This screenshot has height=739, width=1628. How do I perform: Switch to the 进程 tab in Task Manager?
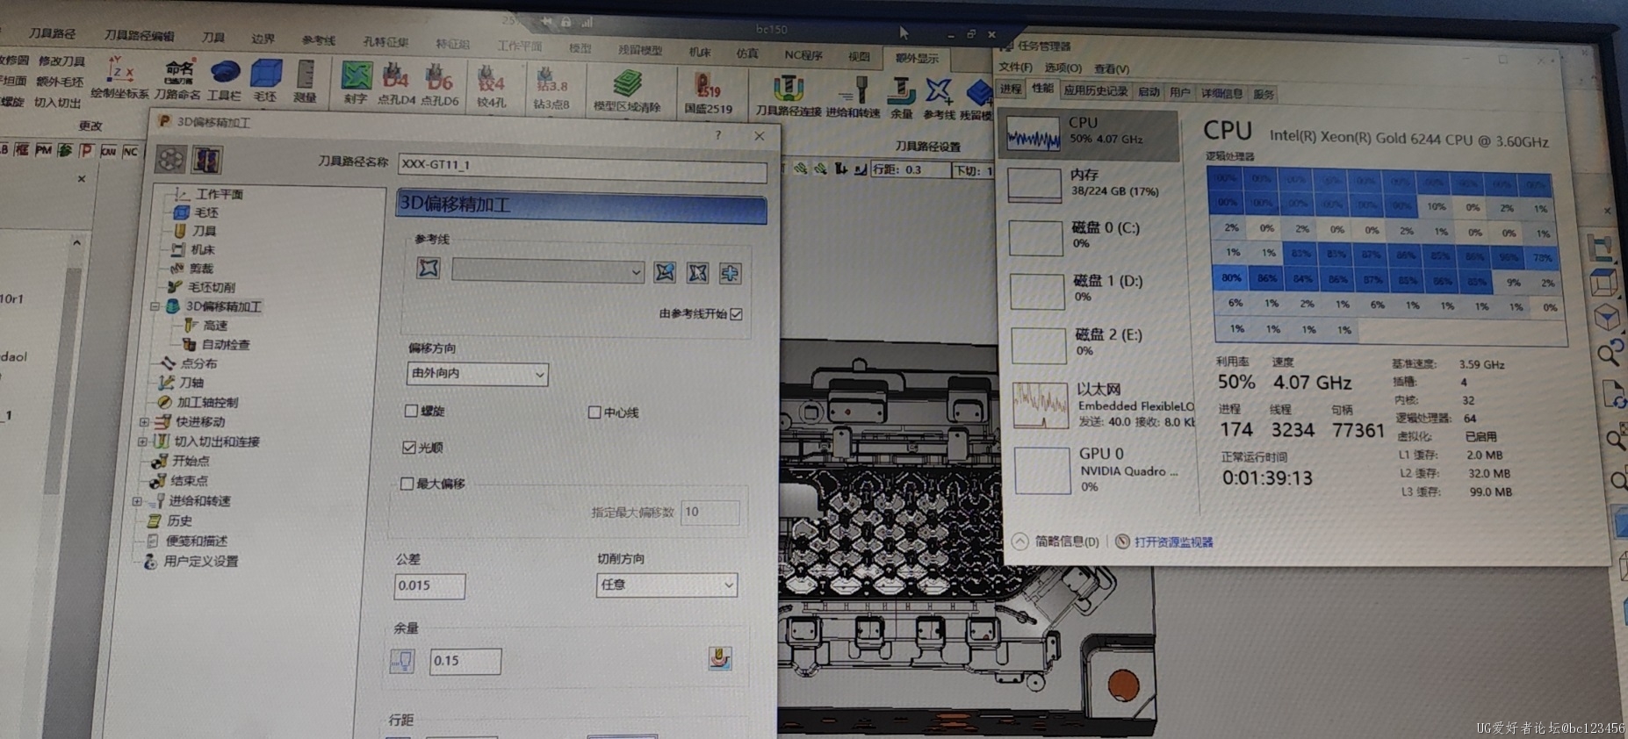(x=1011, y=89)
